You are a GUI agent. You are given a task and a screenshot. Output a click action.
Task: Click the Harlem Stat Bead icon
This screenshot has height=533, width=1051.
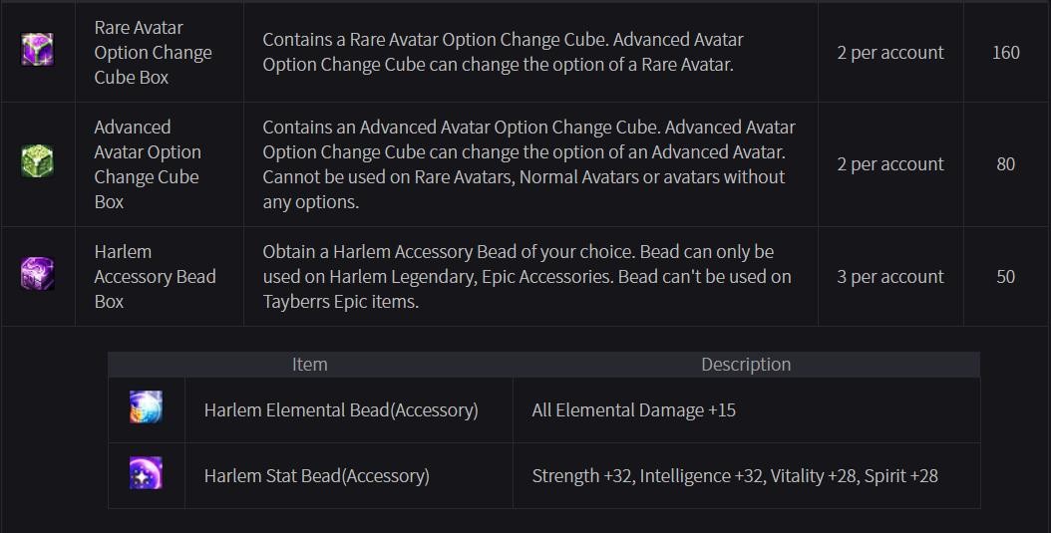click(x=146, y=473)
